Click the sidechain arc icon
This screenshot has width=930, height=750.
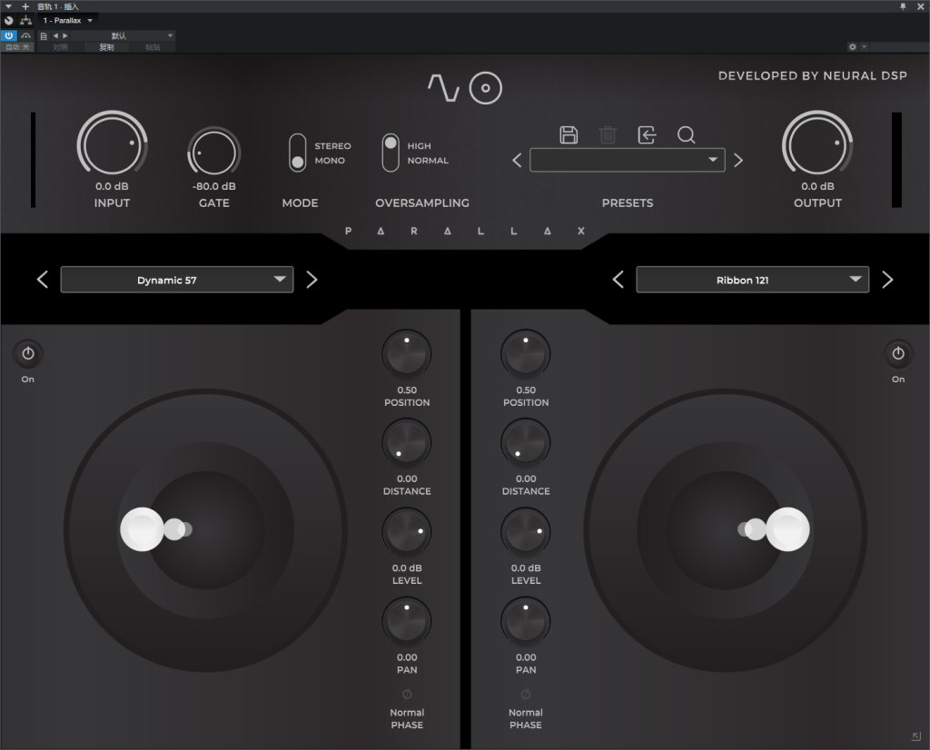25,35
